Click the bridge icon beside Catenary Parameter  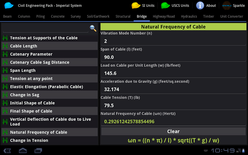tap(5, 54)
